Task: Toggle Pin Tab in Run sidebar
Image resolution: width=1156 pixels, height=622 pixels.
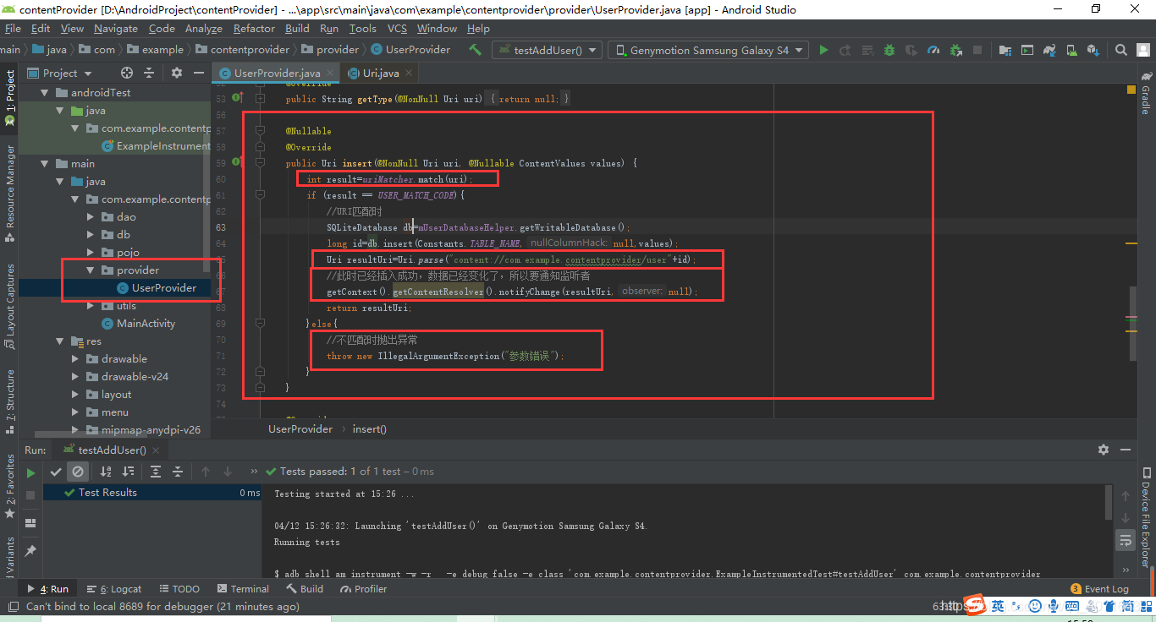Action: pyautogui.click(x=30, y=550)
